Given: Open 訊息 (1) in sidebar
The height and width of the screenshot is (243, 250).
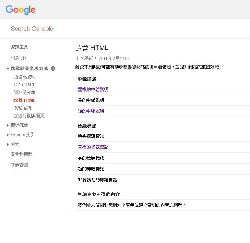Looking at the screenshot, I should pos(18,58).
